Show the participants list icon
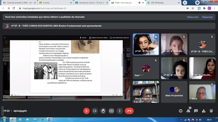 point(188,111)
